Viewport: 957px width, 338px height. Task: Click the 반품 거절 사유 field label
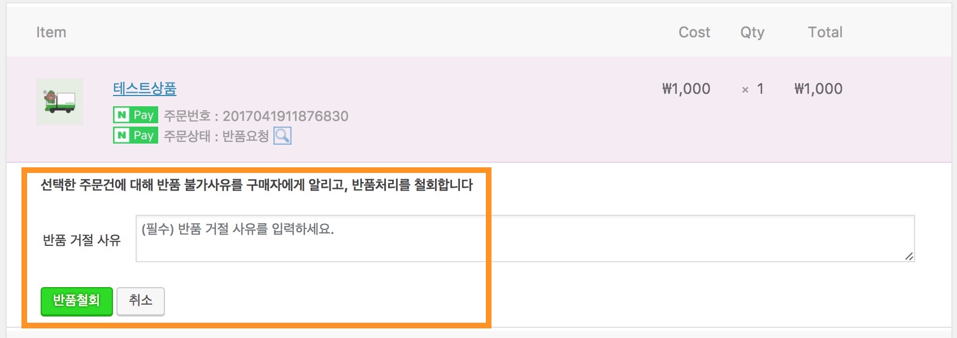[82, 240]
